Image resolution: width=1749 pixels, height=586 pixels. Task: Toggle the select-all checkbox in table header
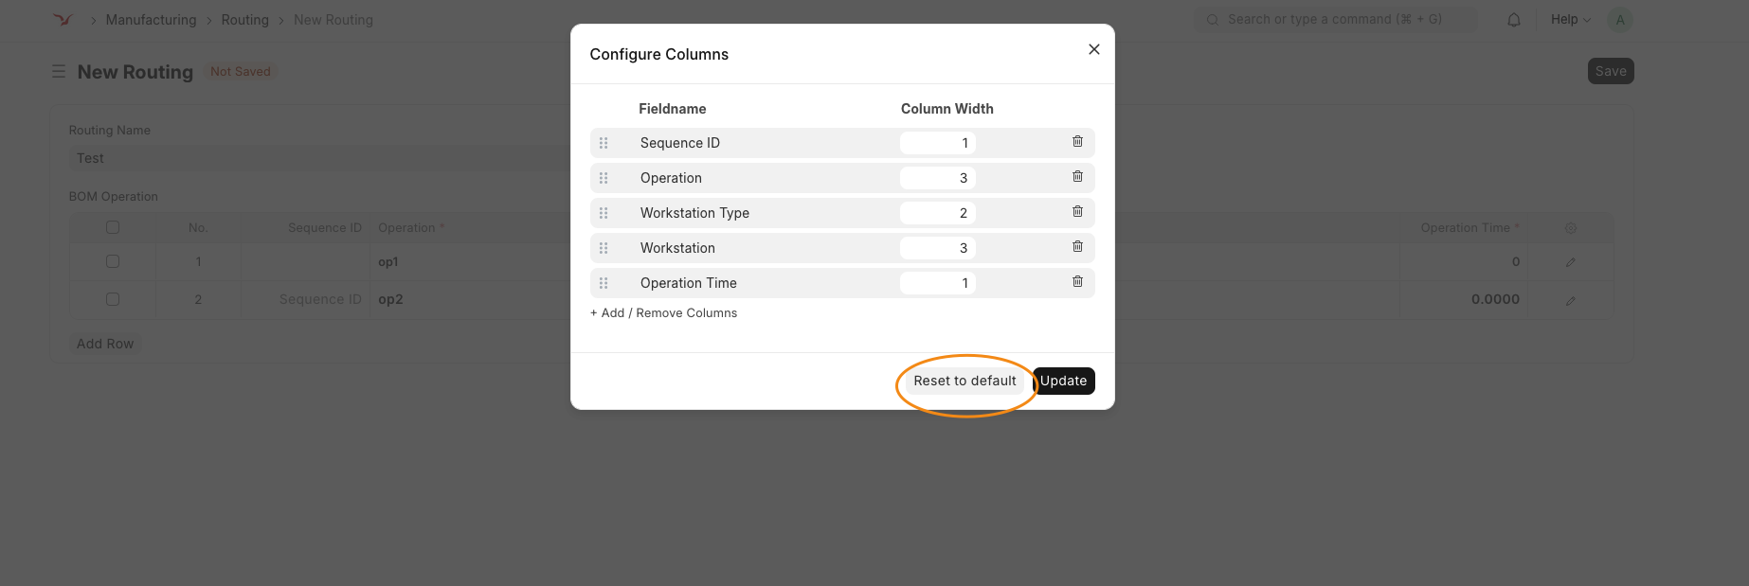coord(113,227)
